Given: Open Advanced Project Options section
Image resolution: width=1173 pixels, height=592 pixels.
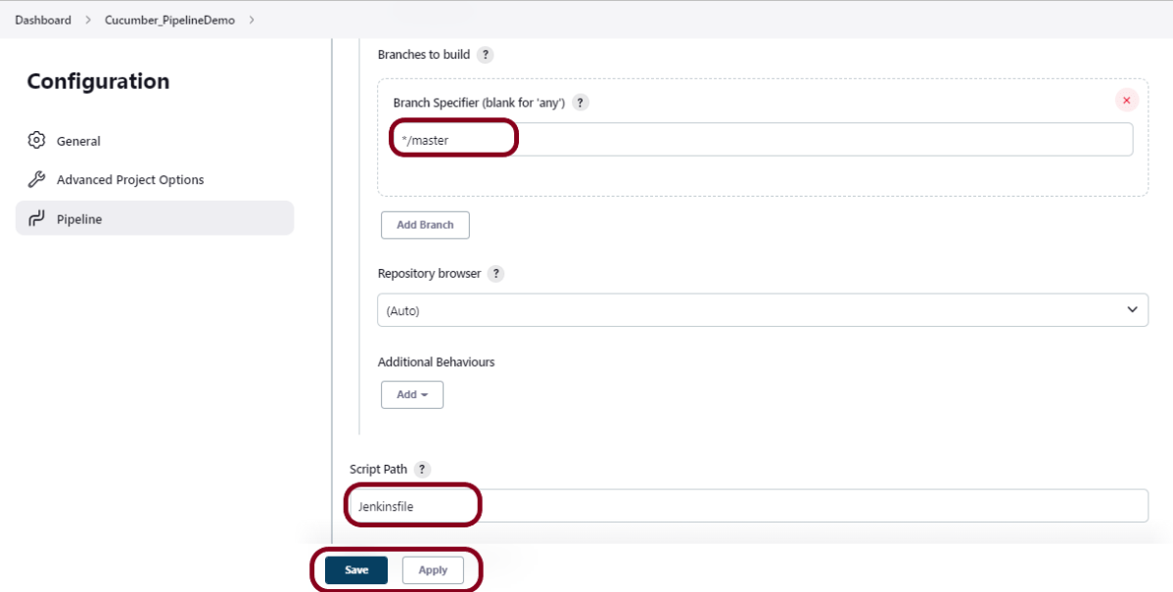Looking at the screenshot, I should coord(130,180).
